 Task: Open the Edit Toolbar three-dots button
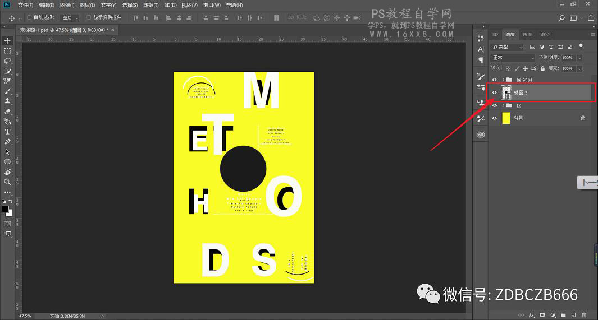(x=7, y=192)
